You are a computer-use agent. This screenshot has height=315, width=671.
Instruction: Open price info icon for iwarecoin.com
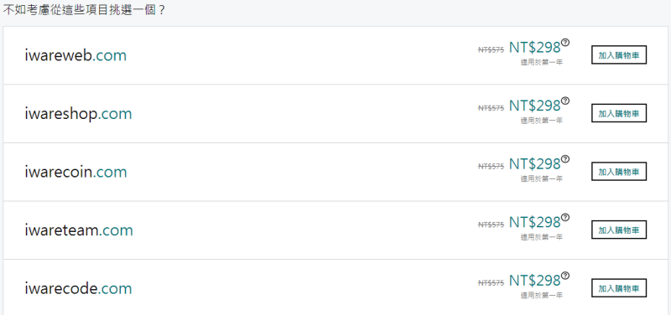pyautogui.click(x=565, y=159)
